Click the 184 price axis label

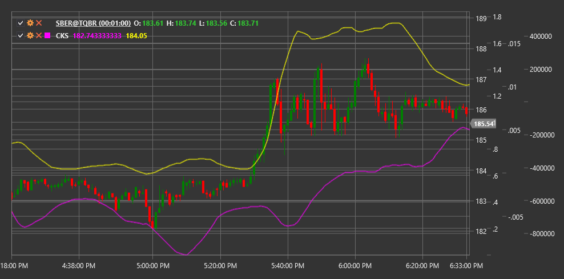point(482,171)
